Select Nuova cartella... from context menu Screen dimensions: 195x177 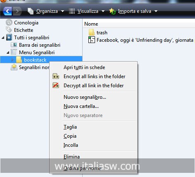click(81, 106)
